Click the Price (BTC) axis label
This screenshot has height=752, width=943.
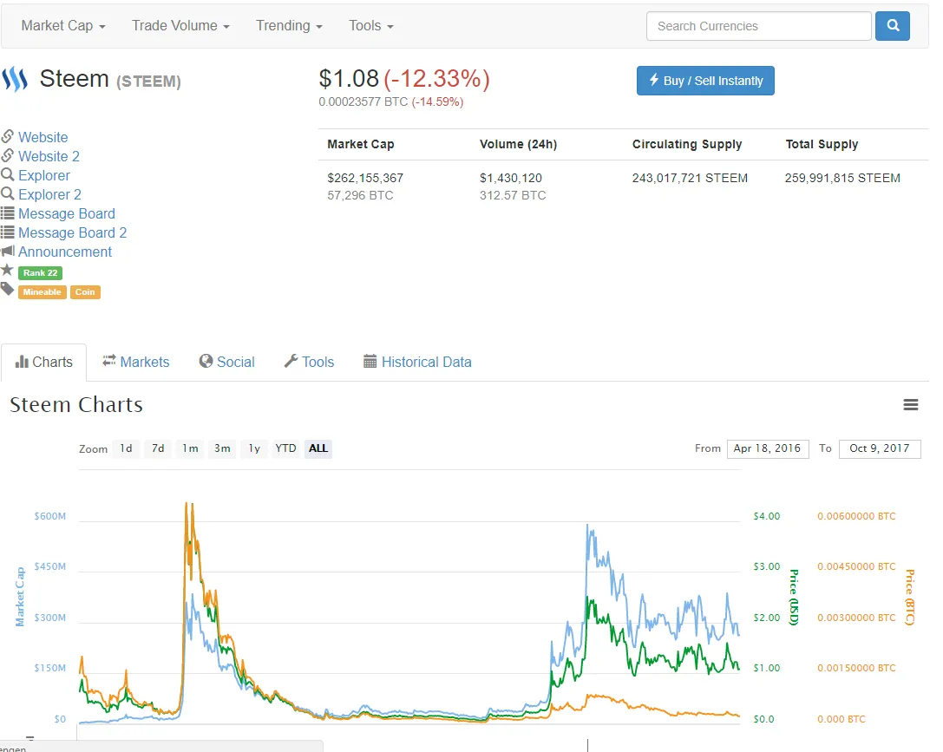[x=909, y=598]
